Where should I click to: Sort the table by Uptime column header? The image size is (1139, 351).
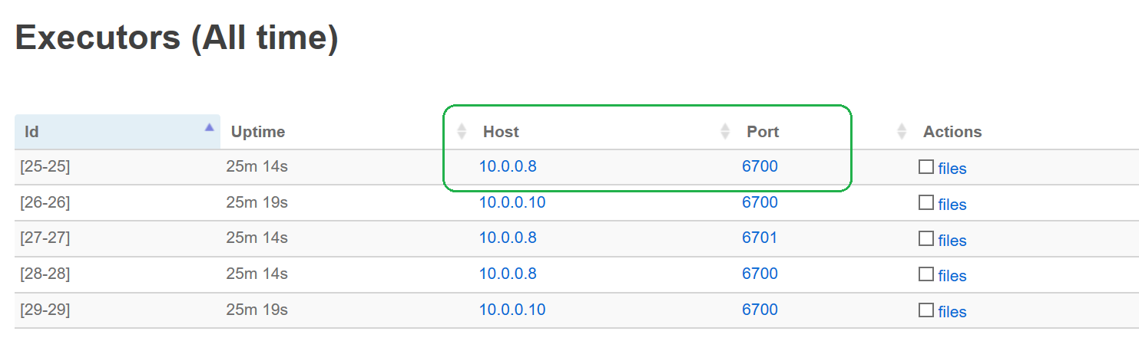257,132
